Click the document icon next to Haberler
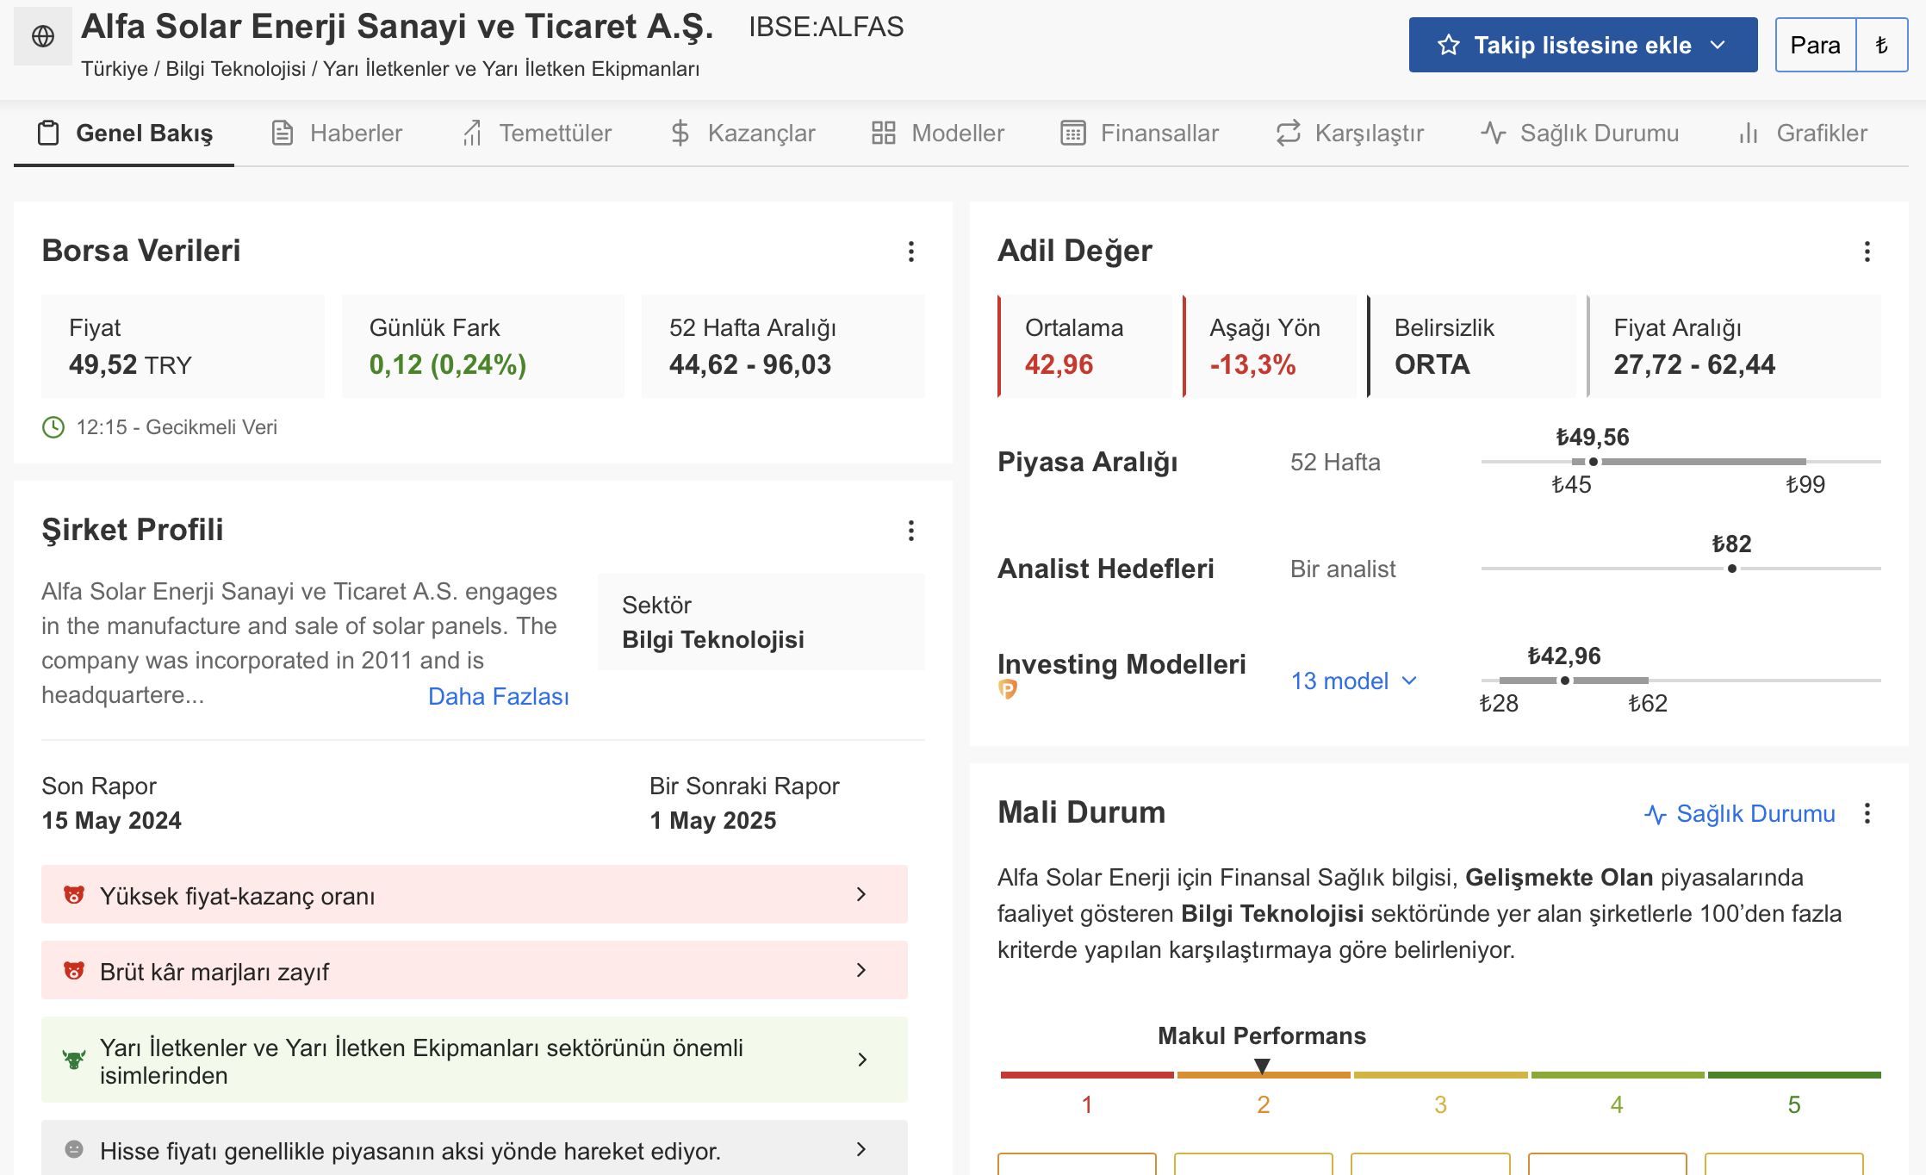The image size is (1926, 1175). click(283, 133)
